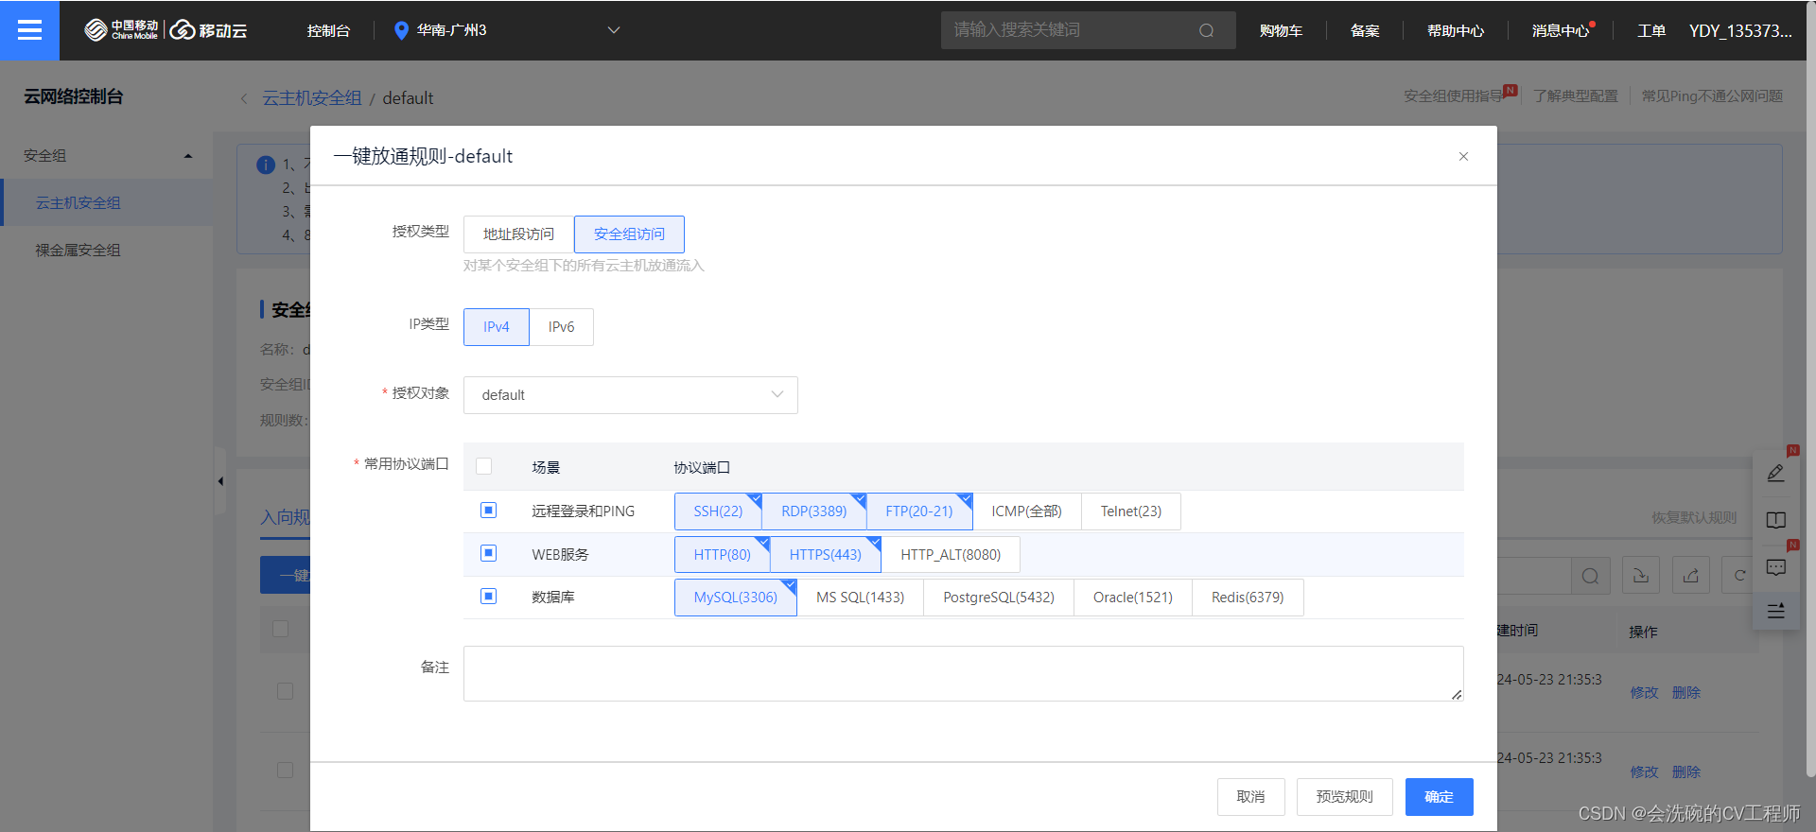1816x832 pixels.
Task: Select 地址段访问 authorization type
Action: coord(518,234)
